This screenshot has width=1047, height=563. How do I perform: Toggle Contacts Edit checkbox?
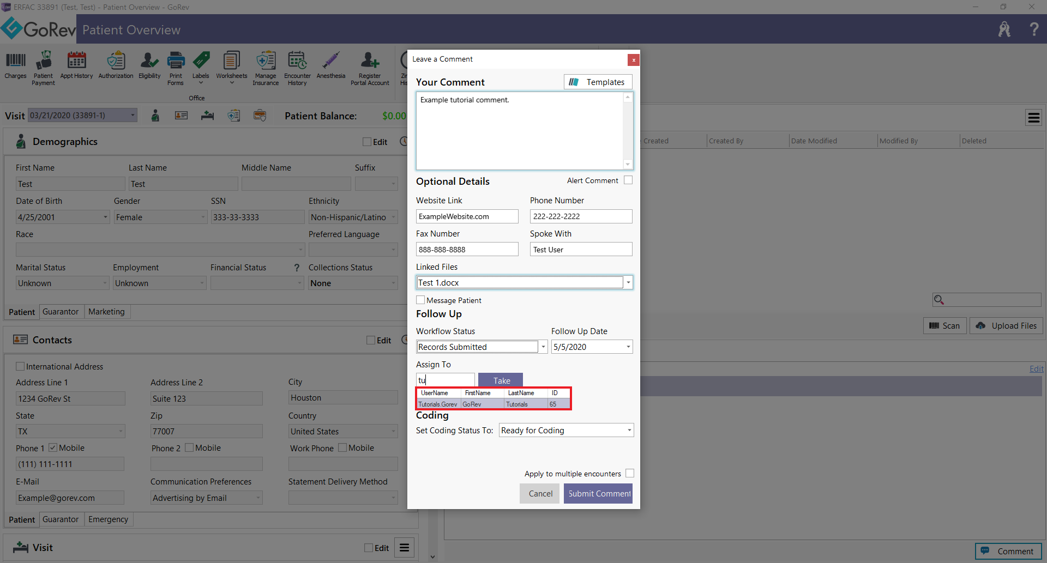(371, 340)
